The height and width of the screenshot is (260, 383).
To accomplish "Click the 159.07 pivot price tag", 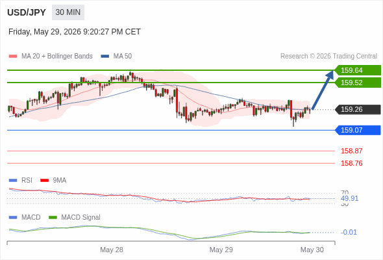I will (x=358, y=130).
